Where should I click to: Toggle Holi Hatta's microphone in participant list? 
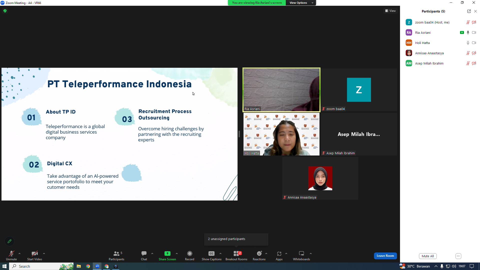(468, 43)
